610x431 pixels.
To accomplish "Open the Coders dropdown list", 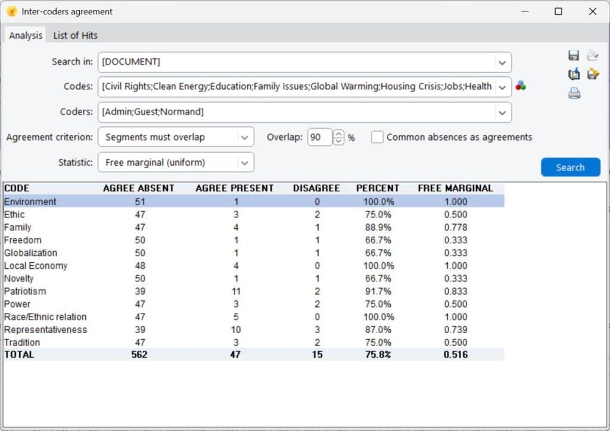I will pos(502,113).
